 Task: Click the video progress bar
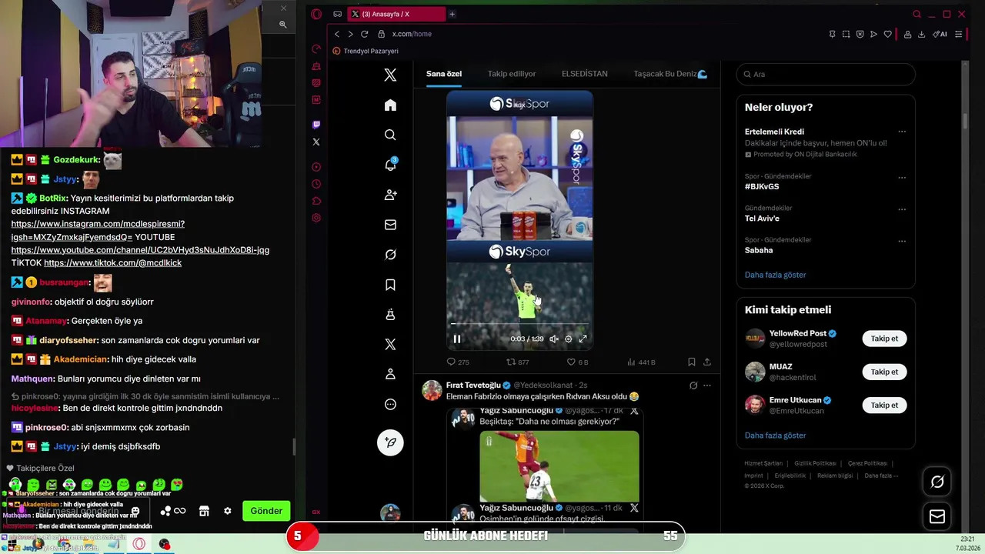click(x=519, y=324)
